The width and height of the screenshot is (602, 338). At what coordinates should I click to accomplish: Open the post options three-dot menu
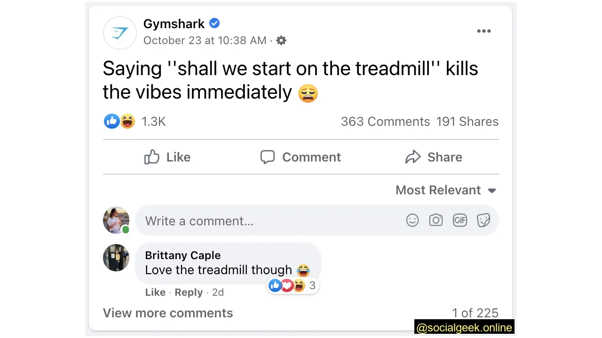click(x=484, y=31)
